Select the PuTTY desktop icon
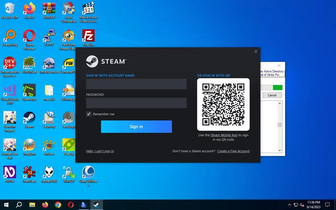Screen dimensions: 336x210 (49, 38)
